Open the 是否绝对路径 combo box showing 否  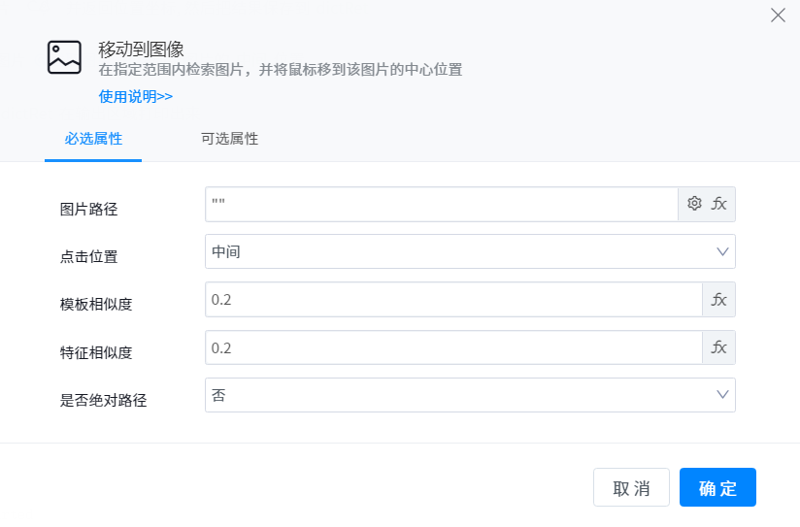coord(456,395)
